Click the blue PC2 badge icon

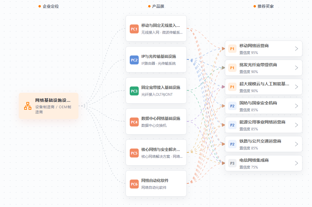pos(134,60)
